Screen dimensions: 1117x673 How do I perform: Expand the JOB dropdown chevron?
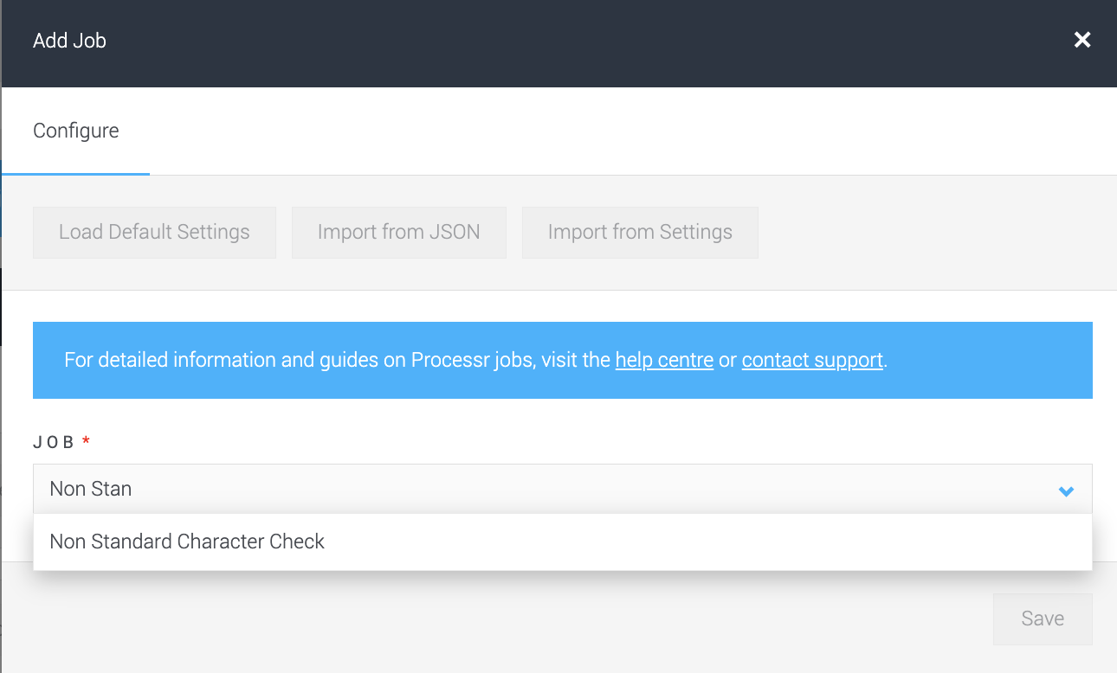[1066, 489]
